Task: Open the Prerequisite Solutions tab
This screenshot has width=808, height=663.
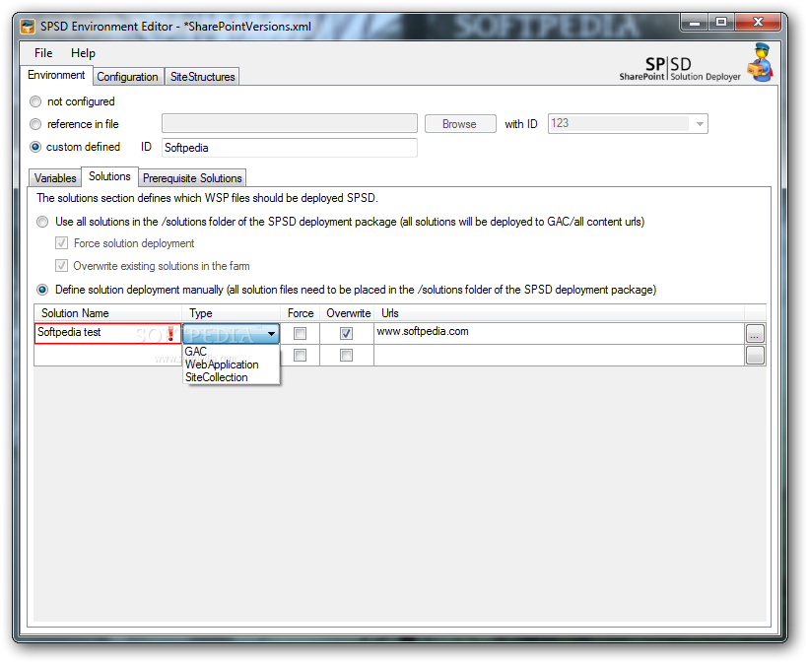Action: pos(192,177)
